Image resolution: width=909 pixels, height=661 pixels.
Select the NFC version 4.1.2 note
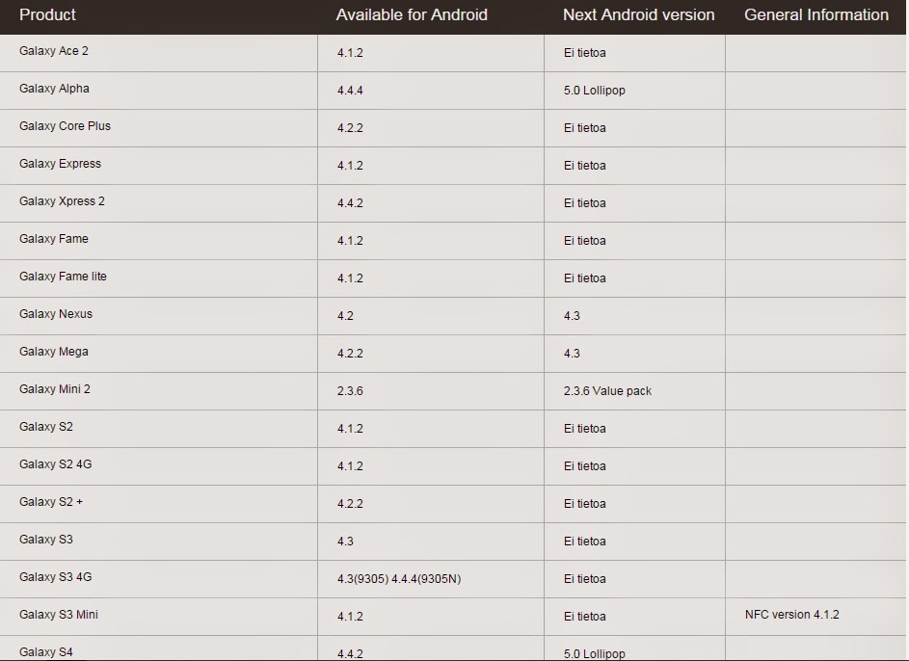tap(792, 615)
